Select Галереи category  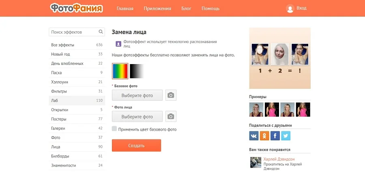(77, 128)
